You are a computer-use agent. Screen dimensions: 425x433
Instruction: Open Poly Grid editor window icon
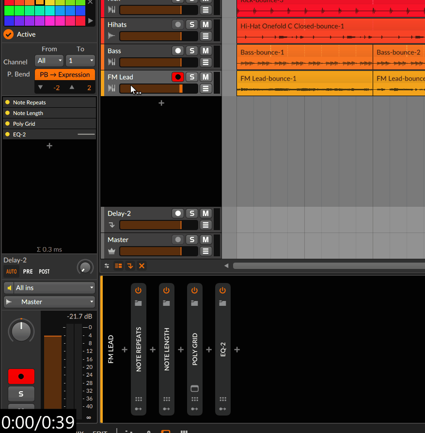[x=195, y=388]
